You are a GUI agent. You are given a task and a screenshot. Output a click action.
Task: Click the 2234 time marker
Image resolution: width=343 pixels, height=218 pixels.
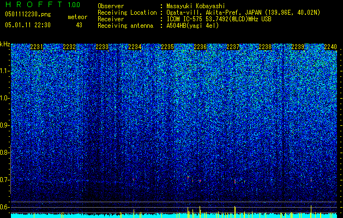click(135, 47)
